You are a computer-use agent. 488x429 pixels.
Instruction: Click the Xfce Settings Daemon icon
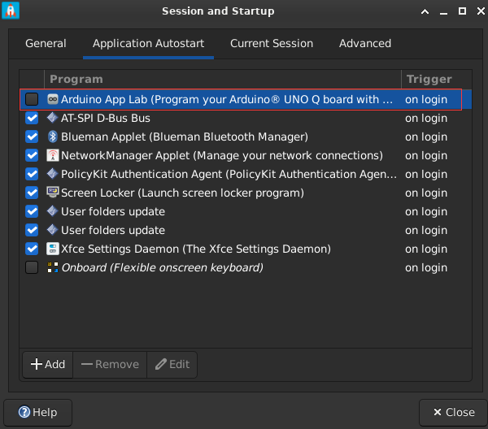point(53,249)
